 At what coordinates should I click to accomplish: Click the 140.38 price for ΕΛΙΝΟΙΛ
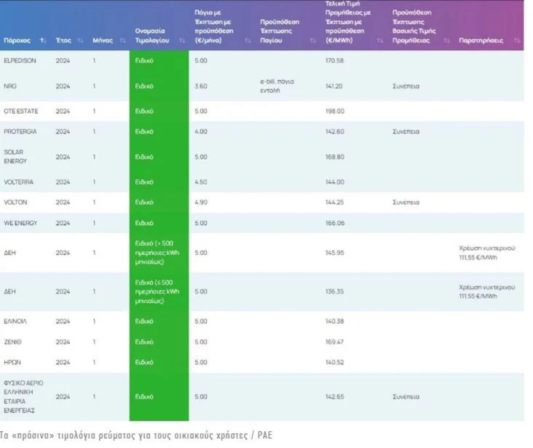[x=335, y=321]
